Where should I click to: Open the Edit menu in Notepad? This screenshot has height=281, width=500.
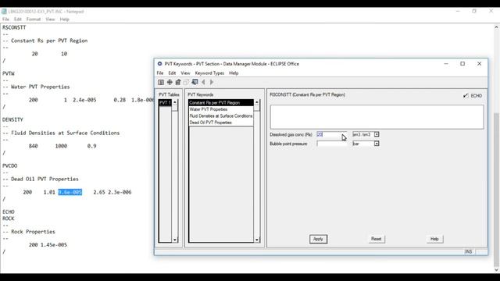18,19
